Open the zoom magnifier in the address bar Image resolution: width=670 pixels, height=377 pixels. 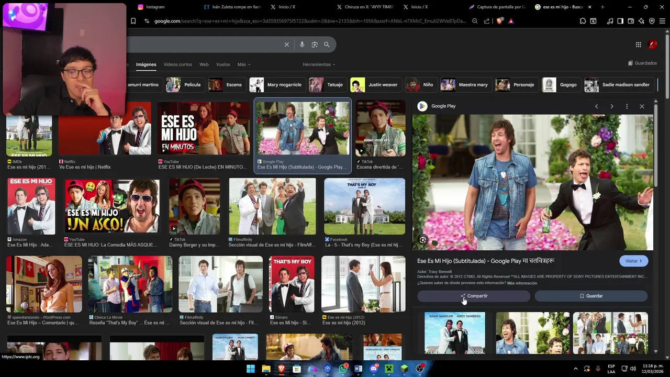(x=475, y=21)
